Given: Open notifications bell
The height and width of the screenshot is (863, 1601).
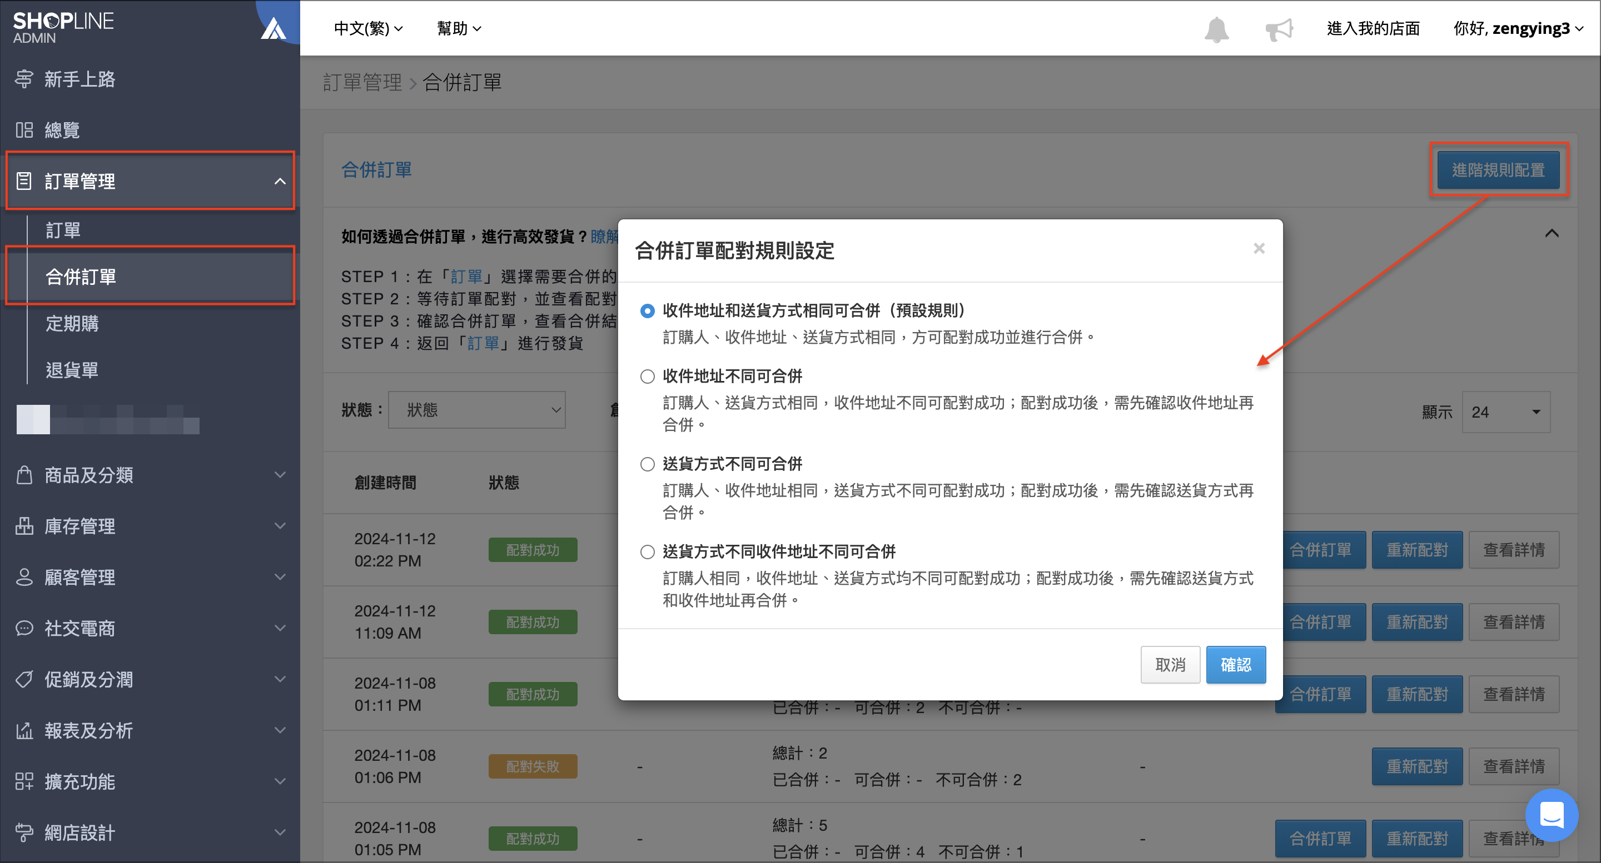Looking at the screenshot, I should pyautogui.click(x=1216, y=29).
